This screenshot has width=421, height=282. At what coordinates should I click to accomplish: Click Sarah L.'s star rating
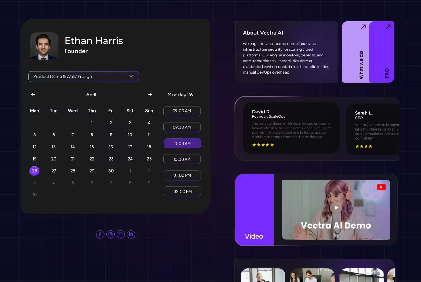364,146
